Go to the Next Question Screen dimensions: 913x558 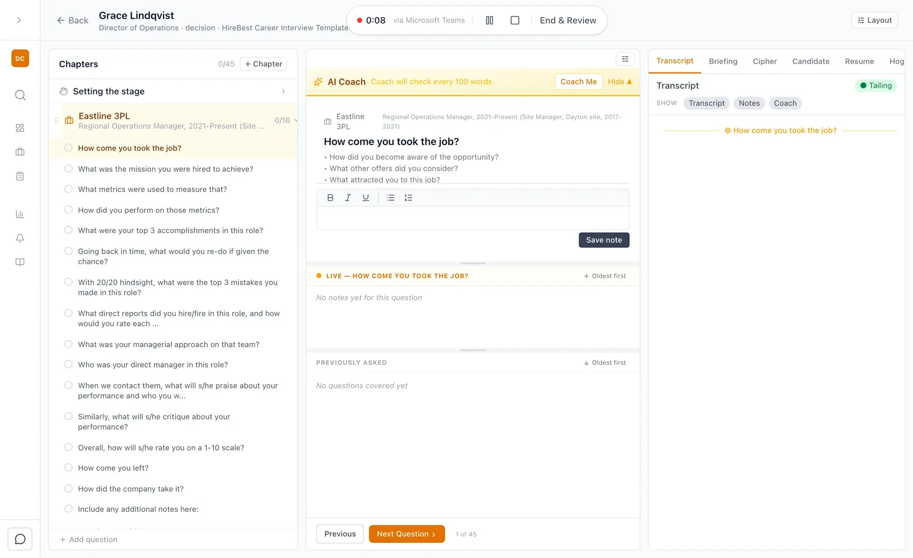tap(406, 534)
